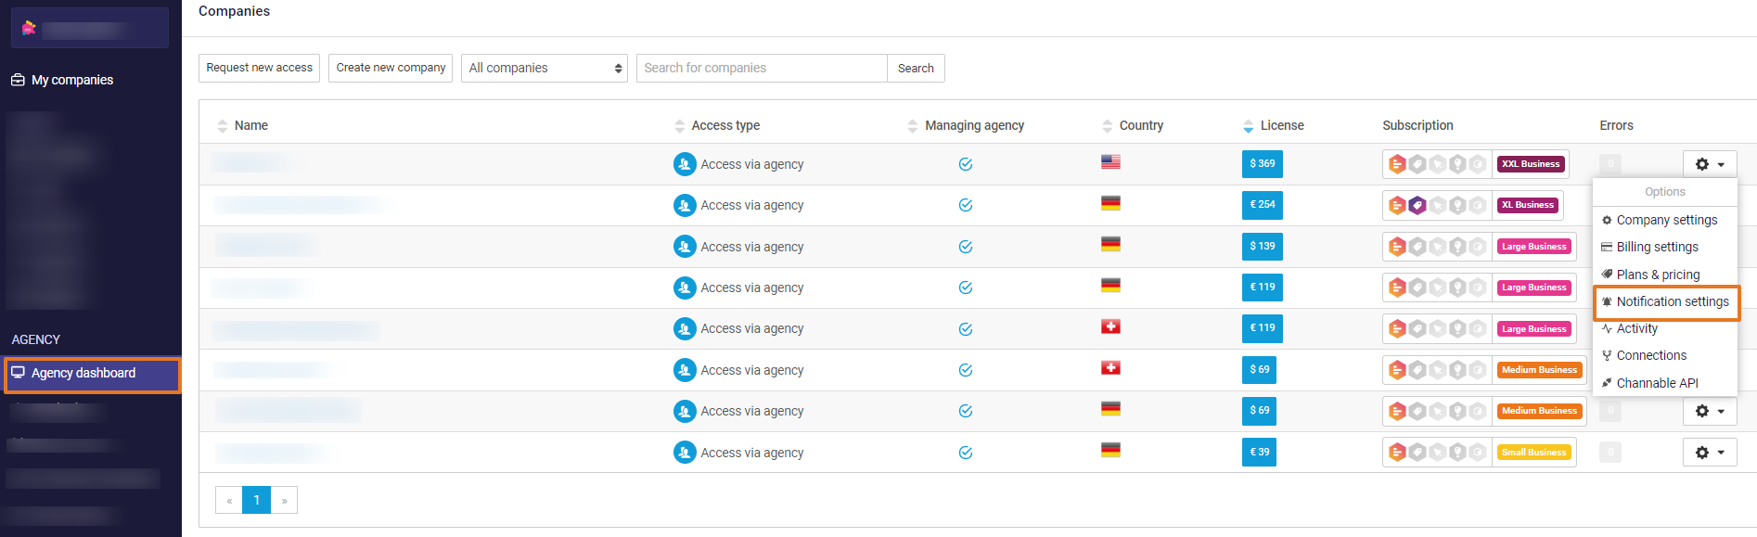
Task: Click the agency user icon in first row
Action: (x=685, y=164)
